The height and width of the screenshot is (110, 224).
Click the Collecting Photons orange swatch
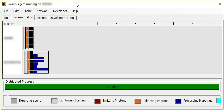pos(138,101)
